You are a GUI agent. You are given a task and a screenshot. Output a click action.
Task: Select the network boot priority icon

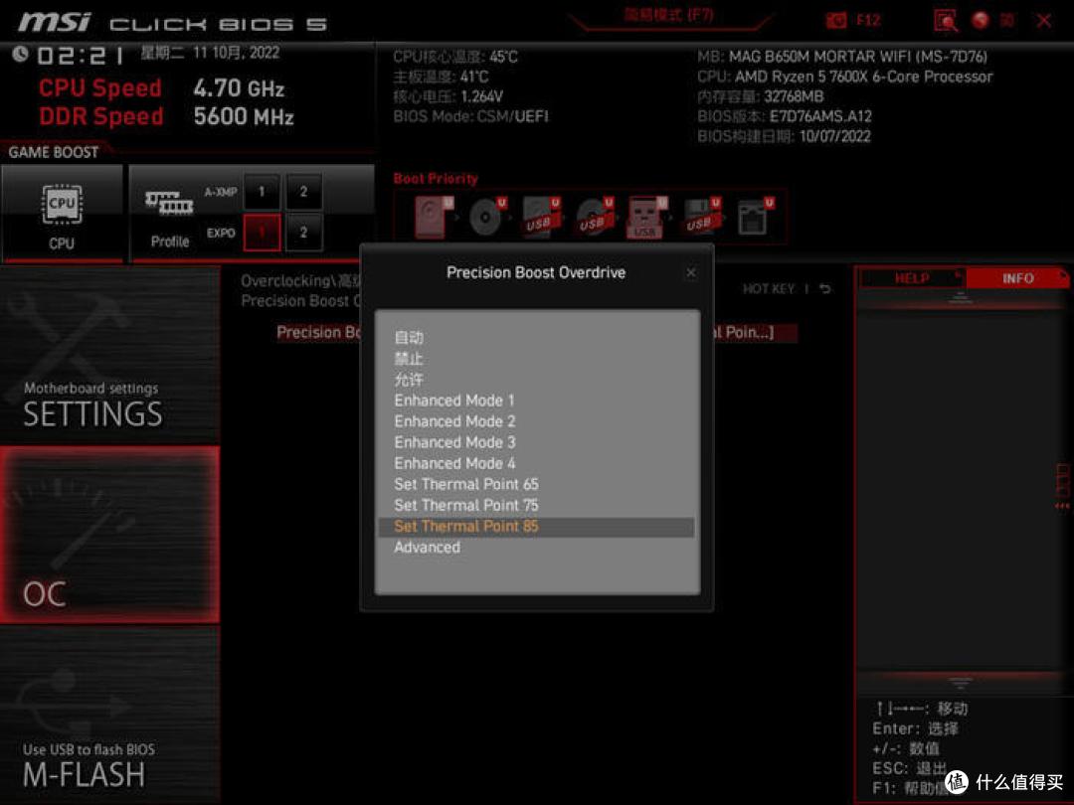[755, 217]
